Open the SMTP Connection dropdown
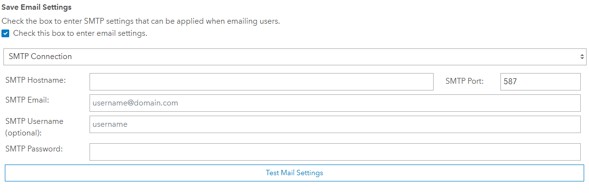The image size is (589, 195). click(290, 57)
